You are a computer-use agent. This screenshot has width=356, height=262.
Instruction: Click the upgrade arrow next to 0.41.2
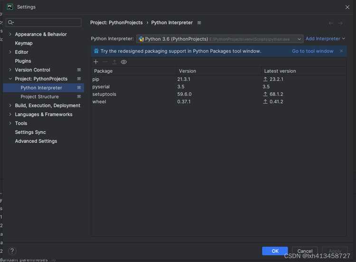tap(265, 101)
